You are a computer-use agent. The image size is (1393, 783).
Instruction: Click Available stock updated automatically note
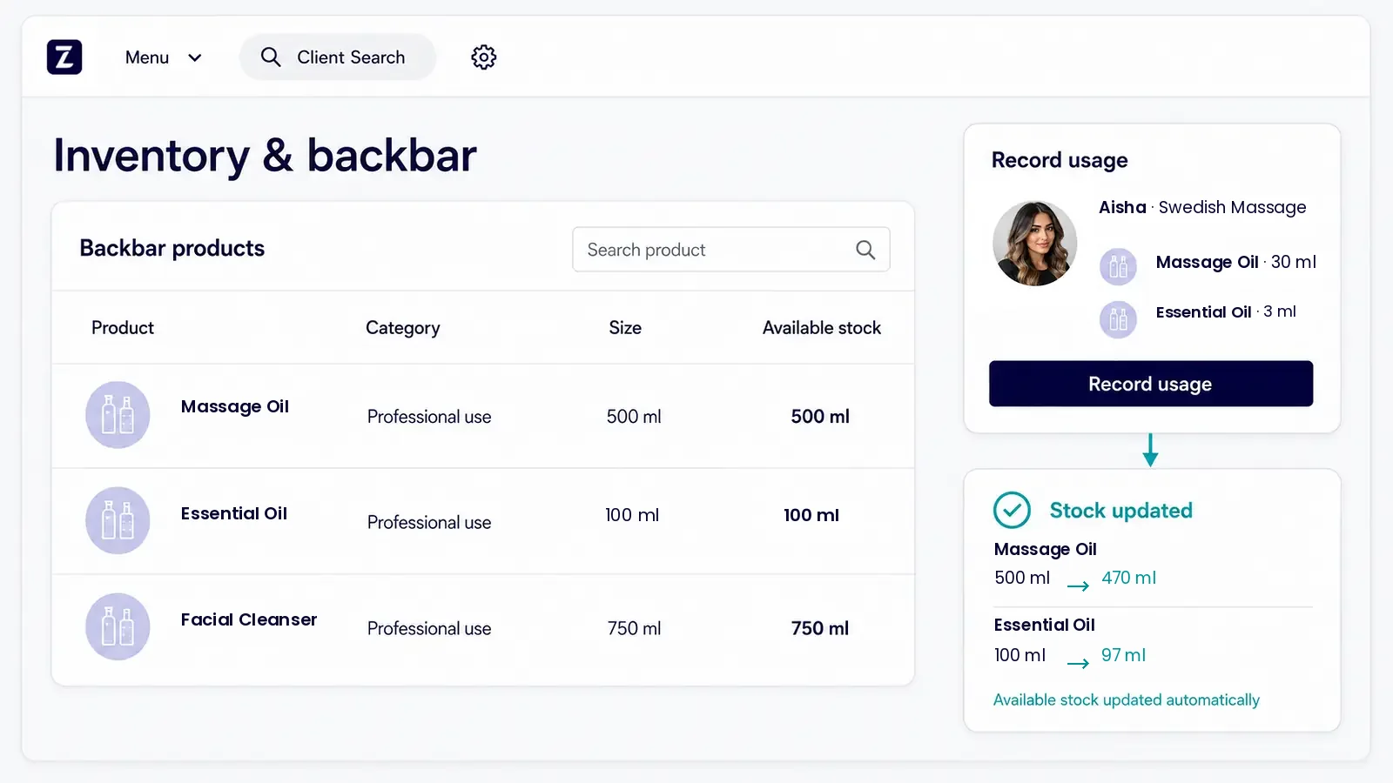pyautogui.click(x=1127, y=699)
